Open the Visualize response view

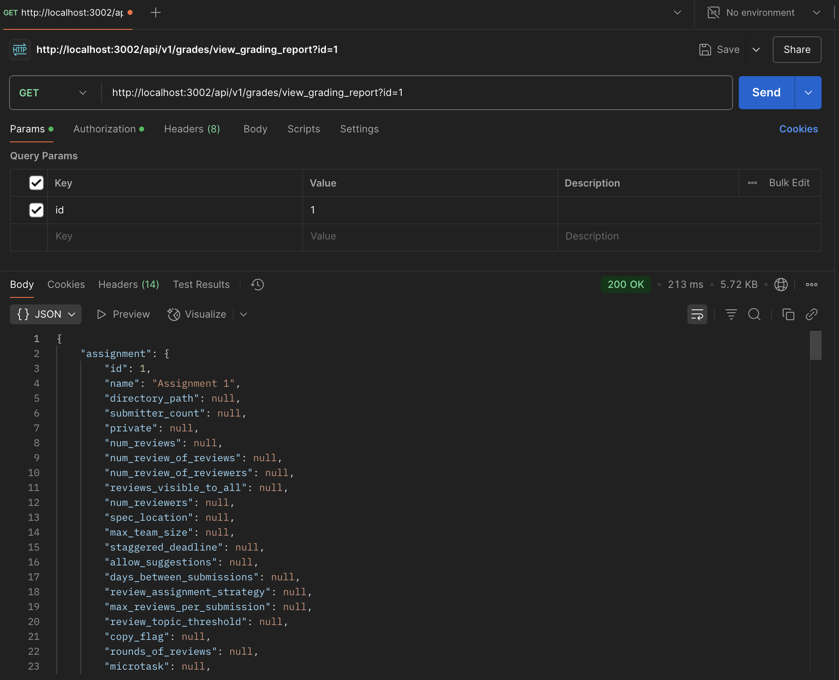[197, 314]
